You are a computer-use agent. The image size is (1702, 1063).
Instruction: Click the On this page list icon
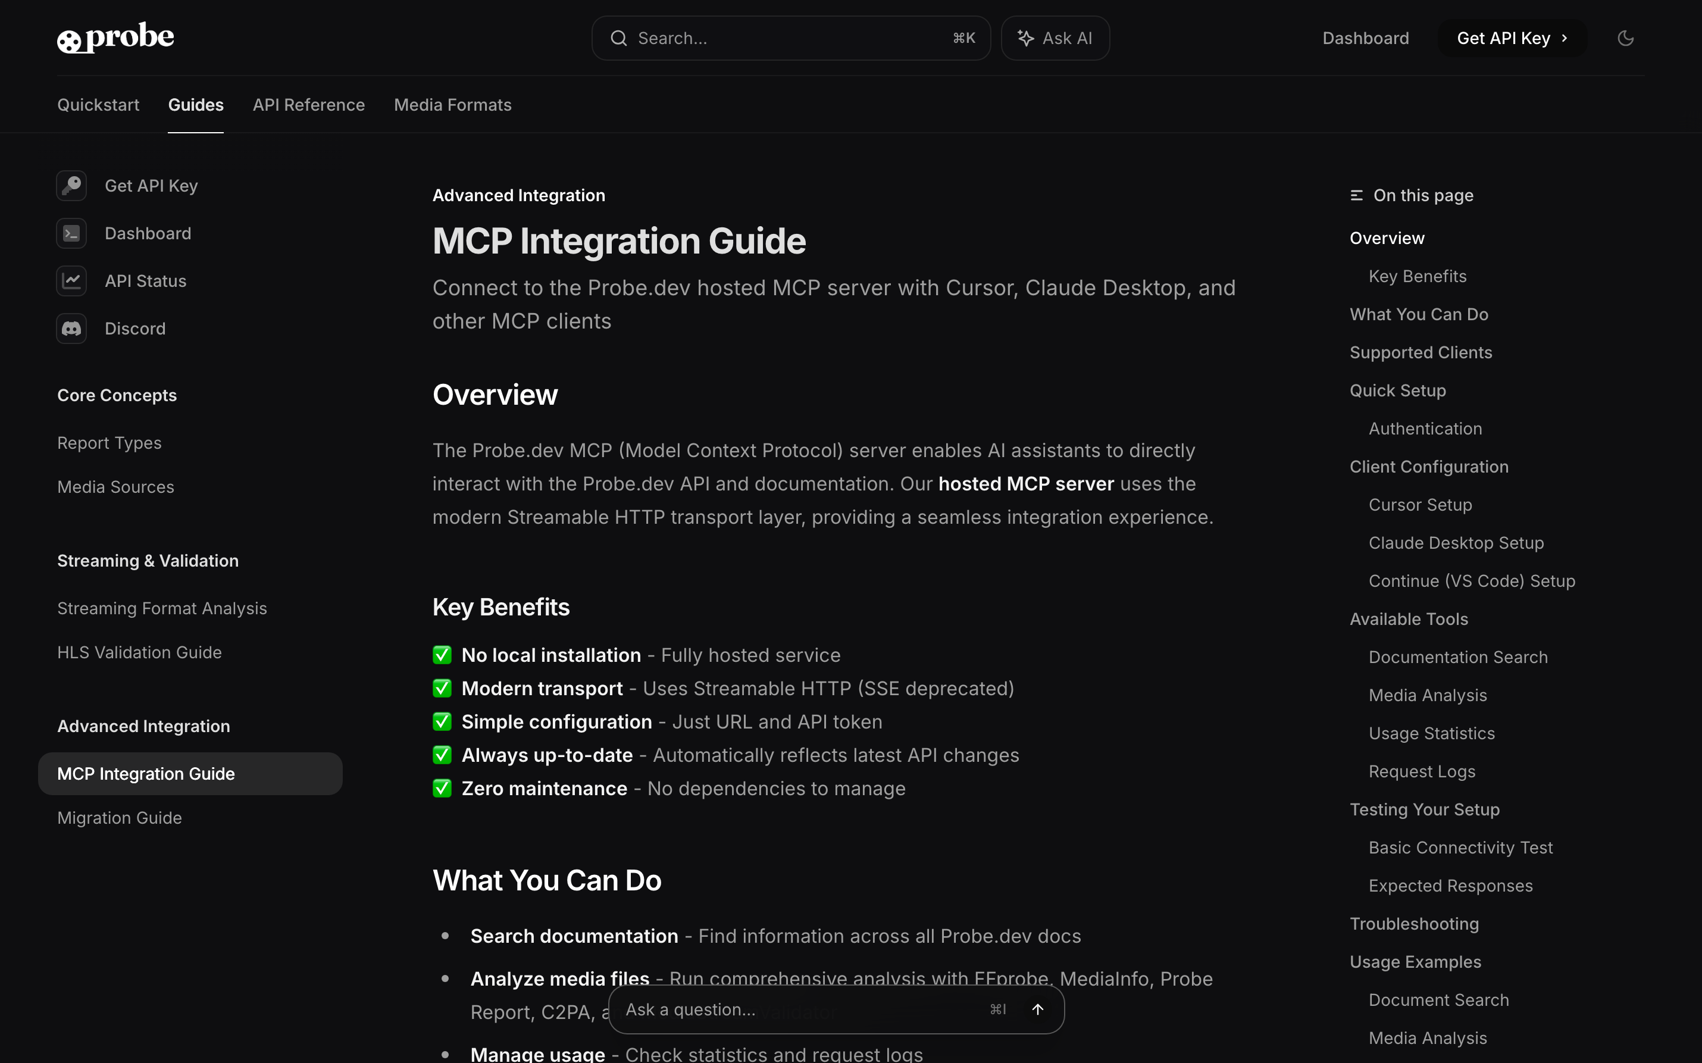(x=1356, y=195)
